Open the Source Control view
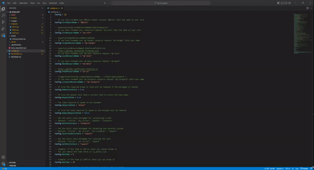 pyautogui.click(x=3, y=22)
